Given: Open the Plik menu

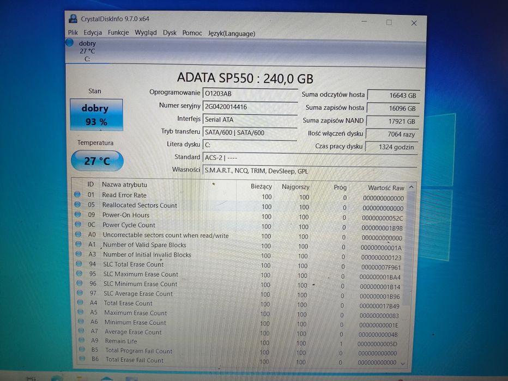Looking at the screenshot, I should pyautogui.click(x=73, y=32).
